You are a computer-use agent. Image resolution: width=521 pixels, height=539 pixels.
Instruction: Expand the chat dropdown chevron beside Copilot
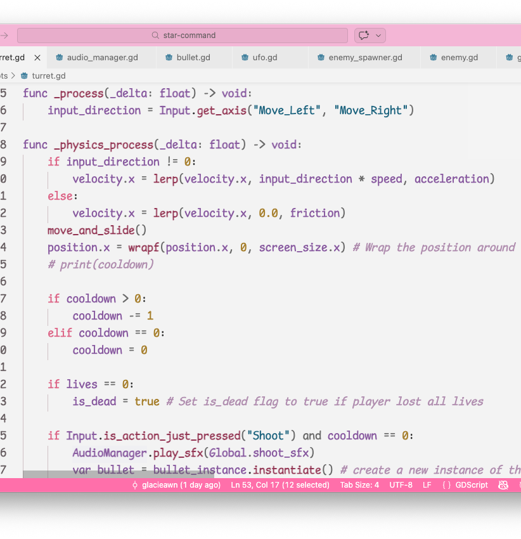(x=379, y=36)
